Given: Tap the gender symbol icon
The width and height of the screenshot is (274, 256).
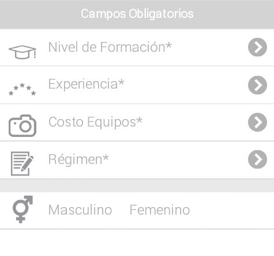Looking at the screenshot, I should (22, 209).
